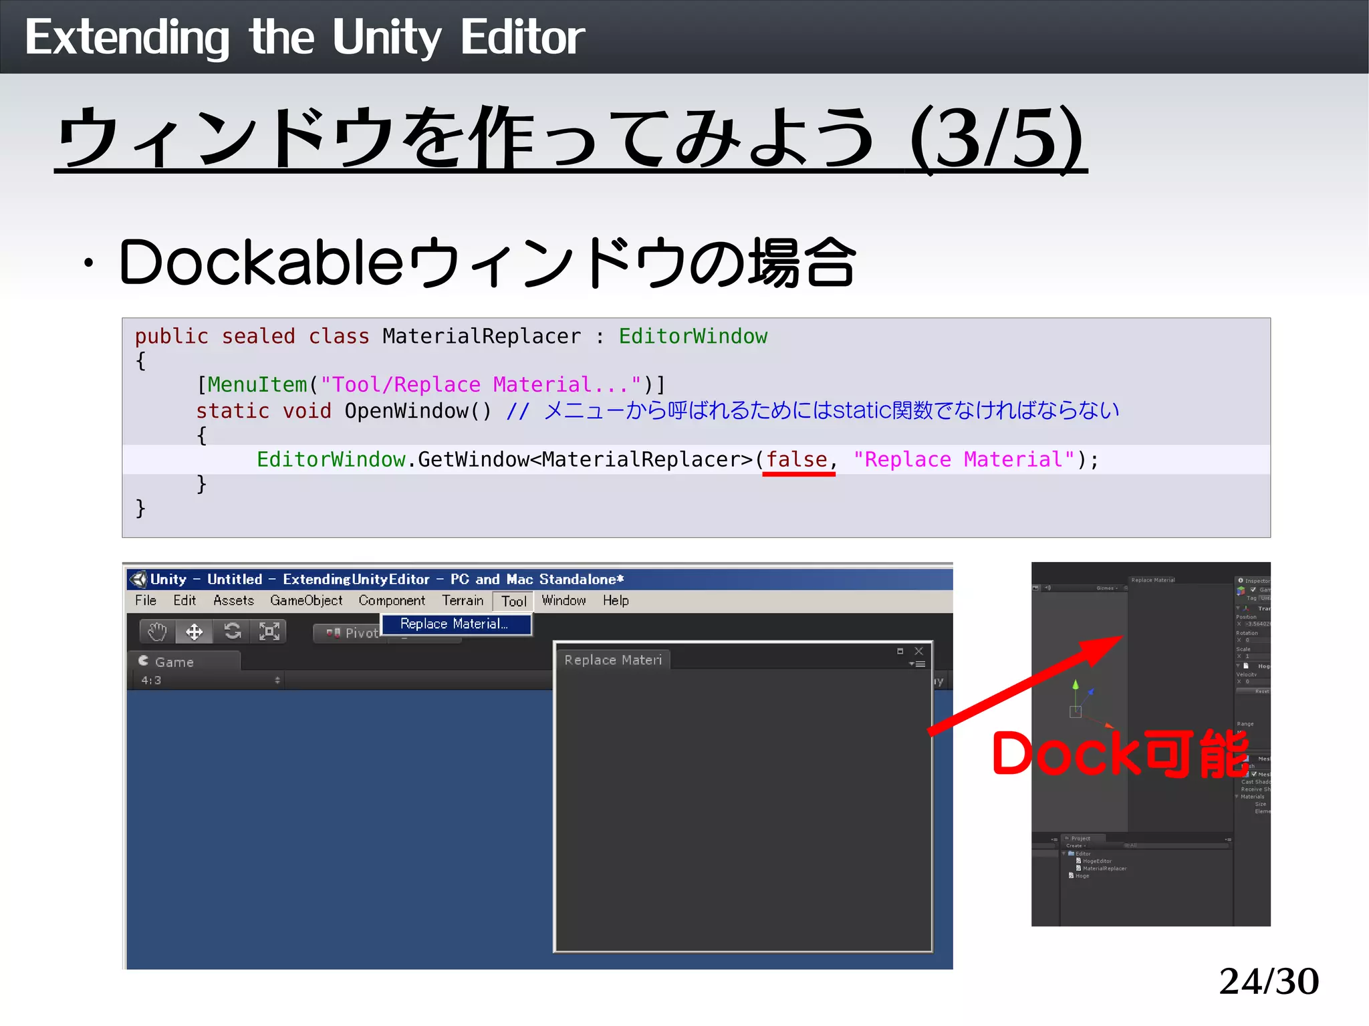1369x1026 pixels.
Task: Click the Game tab's Pac-Man icon
Action: coord(144,661)
